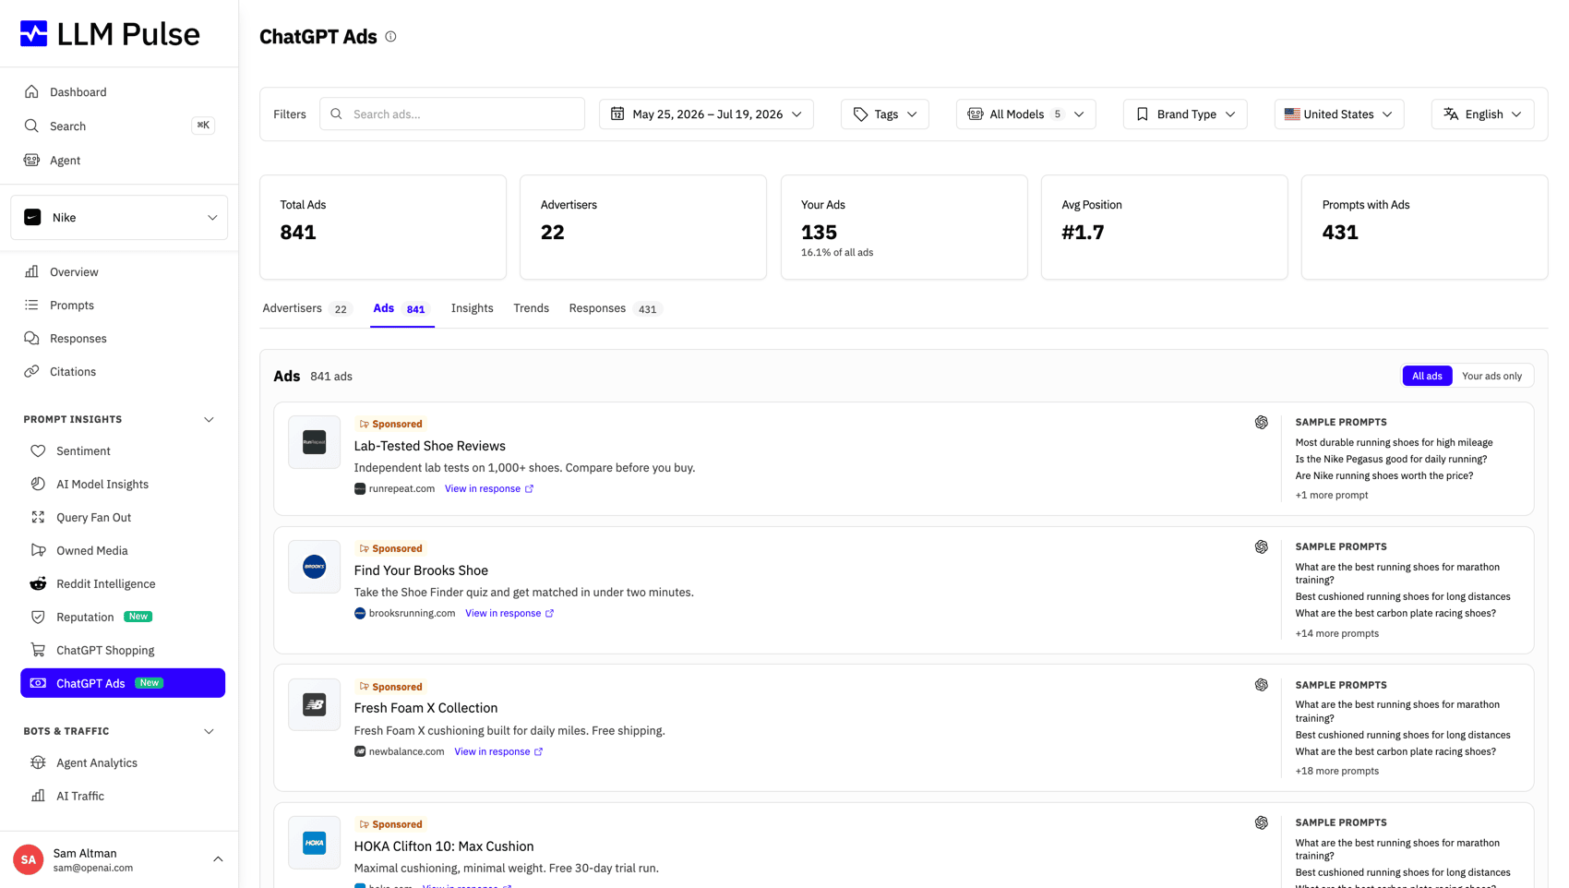This screenshot has height=888, width=1569.
Task: Switch to the Responses tab with 431 count
Action: (616, 308)
